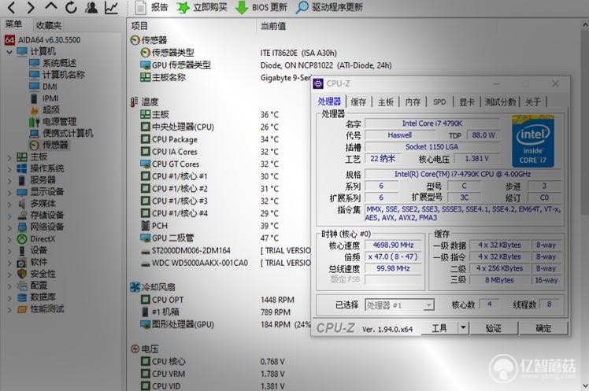Expand the 服务器 tree node
The width and height of the screenshot is (589, 391).
pyautogui.click(x=9, y=181)
